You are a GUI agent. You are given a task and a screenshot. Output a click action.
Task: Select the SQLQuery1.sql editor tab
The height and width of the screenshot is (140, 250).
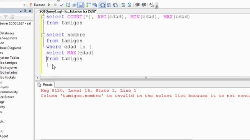68,11
